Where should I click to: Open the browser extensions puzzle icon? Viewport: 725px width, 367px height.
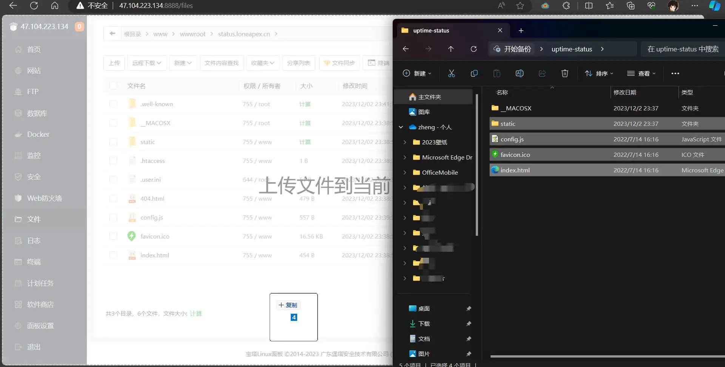pyautogui.click(x=566, y=6)
